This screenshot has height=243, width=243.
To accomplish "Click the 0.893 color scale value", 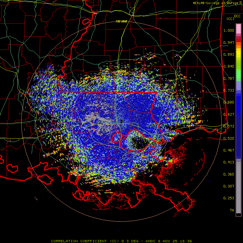I will (x=229, y=54).
